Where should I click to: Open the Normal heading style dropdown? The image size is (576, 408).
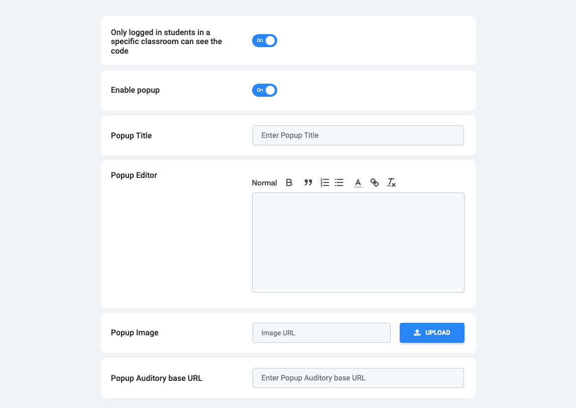point(264,183)
